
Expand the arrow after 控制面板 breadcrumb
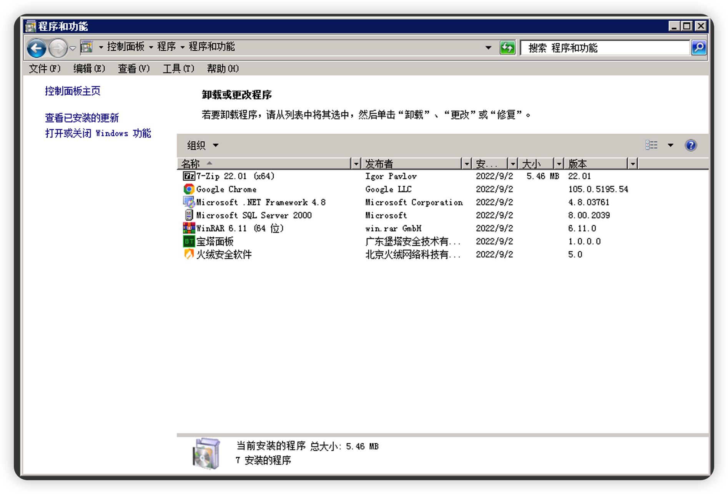tap(151, 47)
